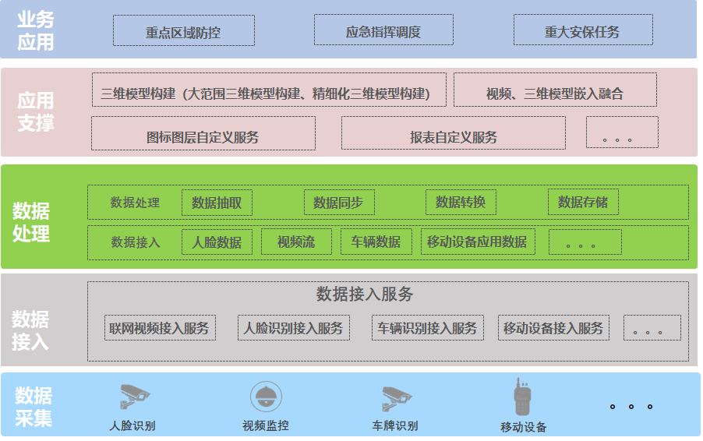
Task: Click the 移动设备应用数据 box
Action: tap(478, 242)
